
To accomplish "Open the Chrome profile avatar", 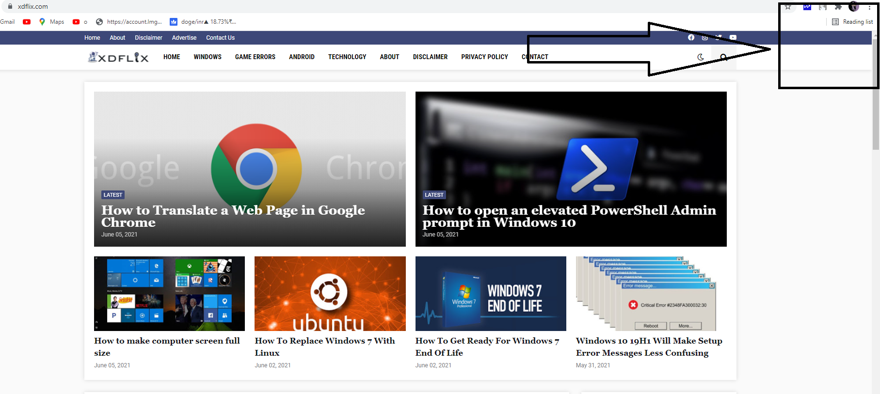I will 854,7.
